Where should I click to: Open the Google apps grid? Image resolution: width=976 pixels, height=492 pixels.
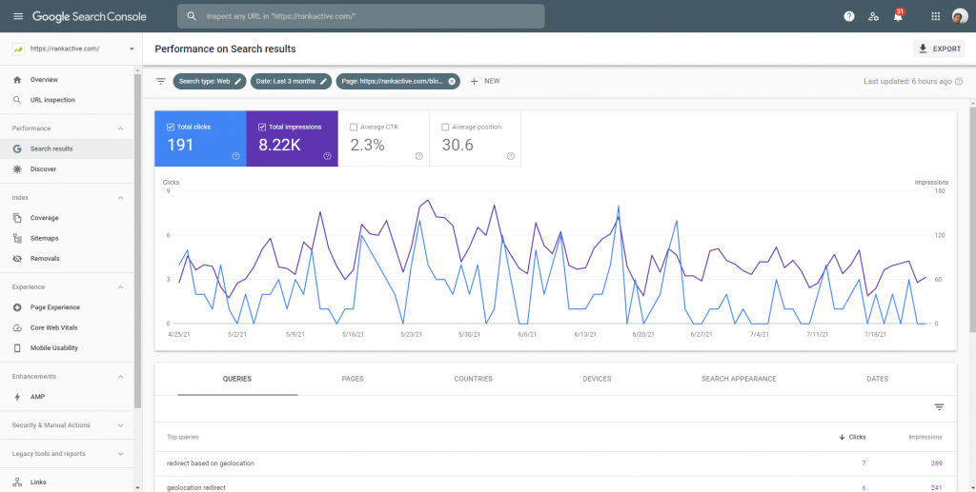pyautogui.click(x=936, y=17)
